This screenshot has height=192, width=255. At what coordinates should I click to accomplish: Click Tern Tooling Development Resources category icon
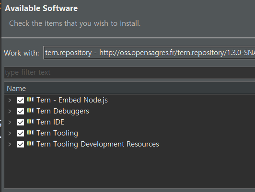pos(30,144)
